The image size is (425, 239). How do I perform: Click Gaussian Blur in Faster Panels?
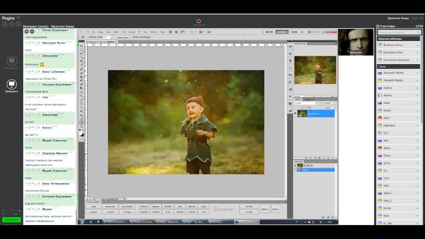(x=110, y=206)
